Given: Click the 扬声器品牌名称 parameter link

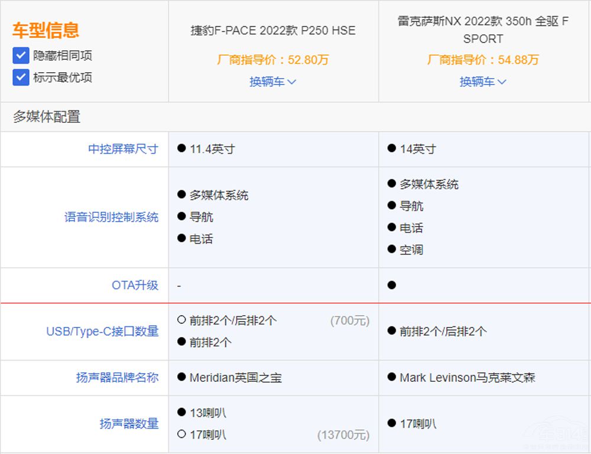Looking at the screenshot, I should pos(117,377).
